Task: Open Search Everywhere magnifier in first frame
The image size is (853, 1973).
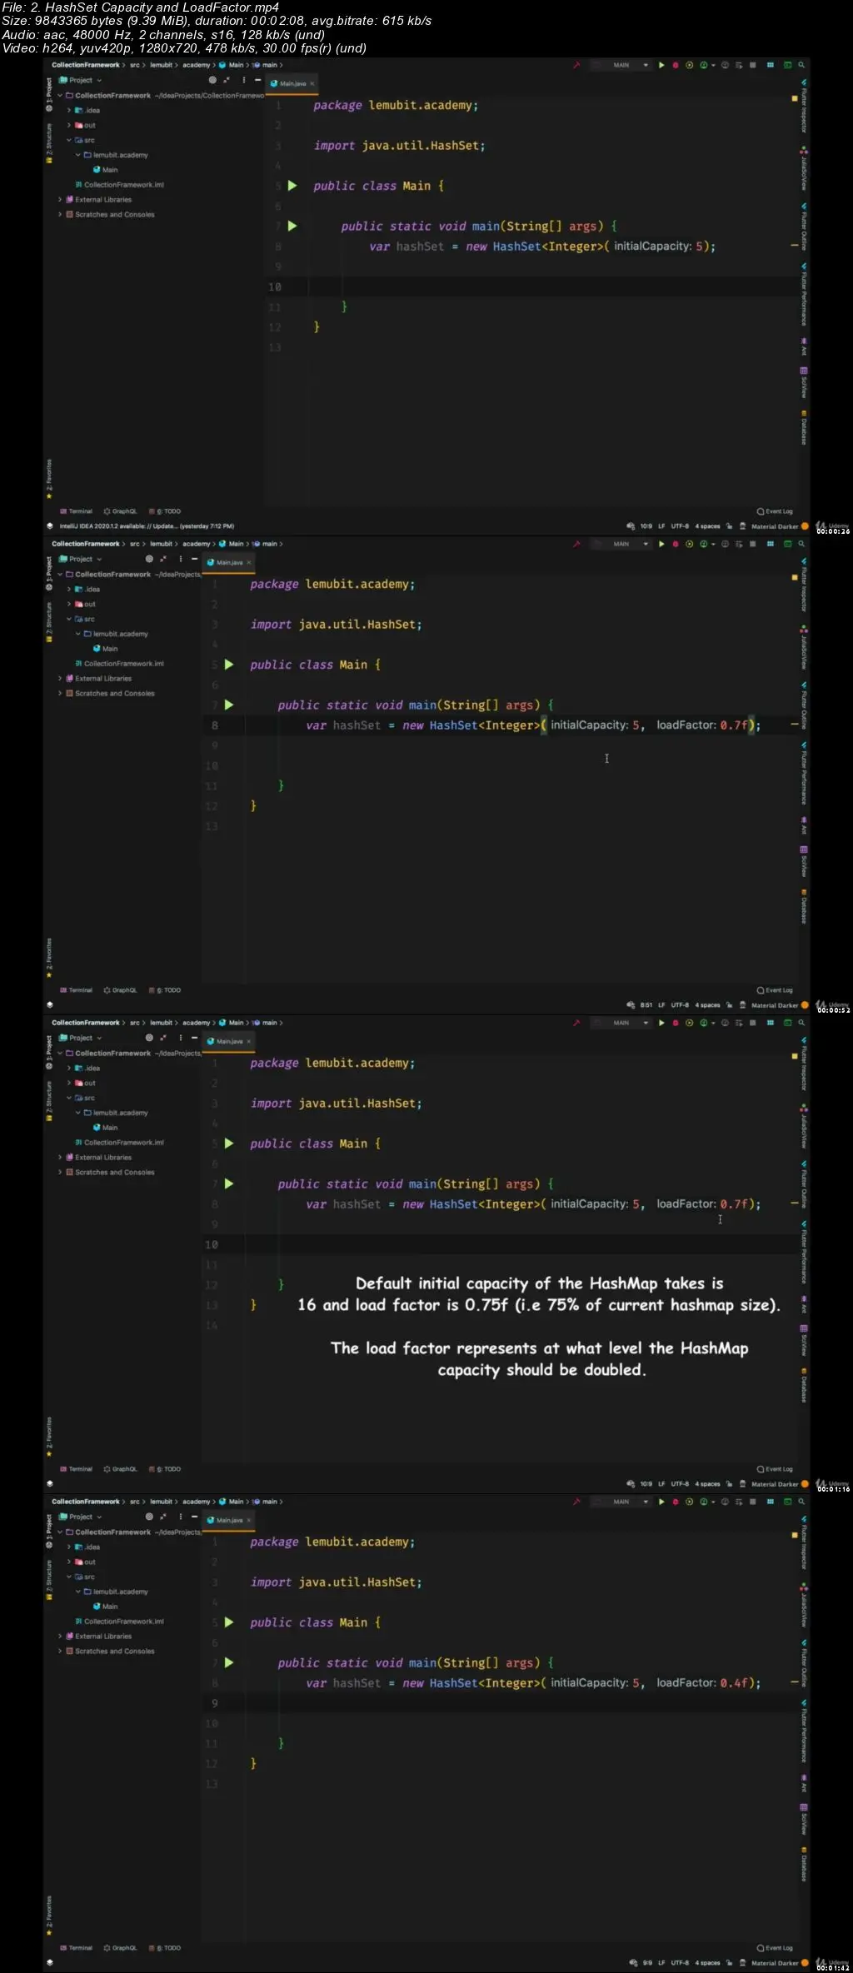Action: tap(801, 65)
